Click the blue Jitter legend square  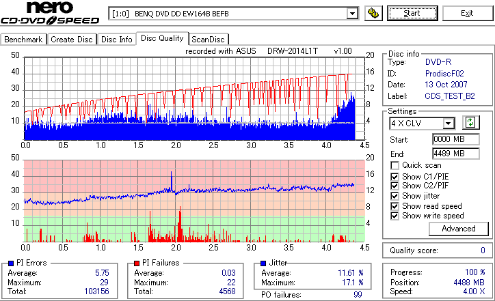[x=263, y=263]
